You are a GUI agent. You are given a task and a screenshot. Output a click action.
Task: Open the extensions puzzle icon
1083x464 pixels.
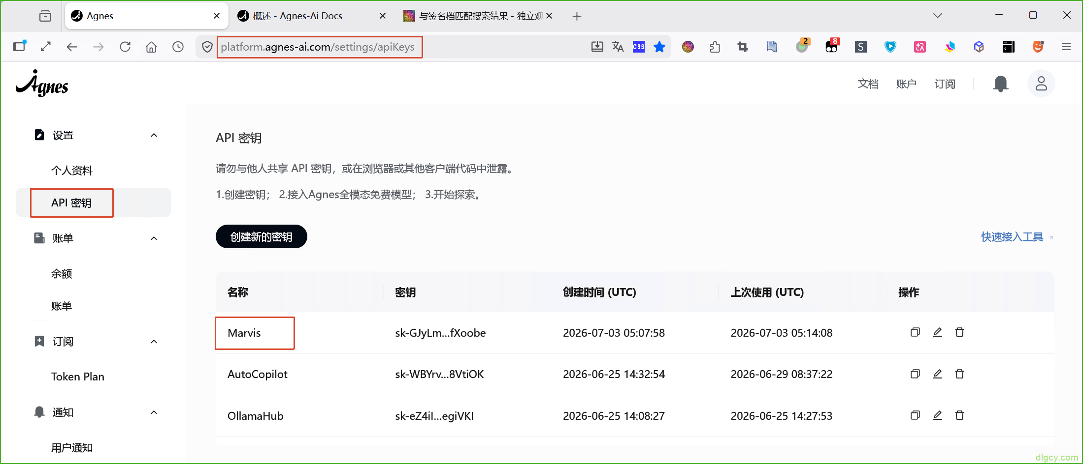tap(715, 47)
